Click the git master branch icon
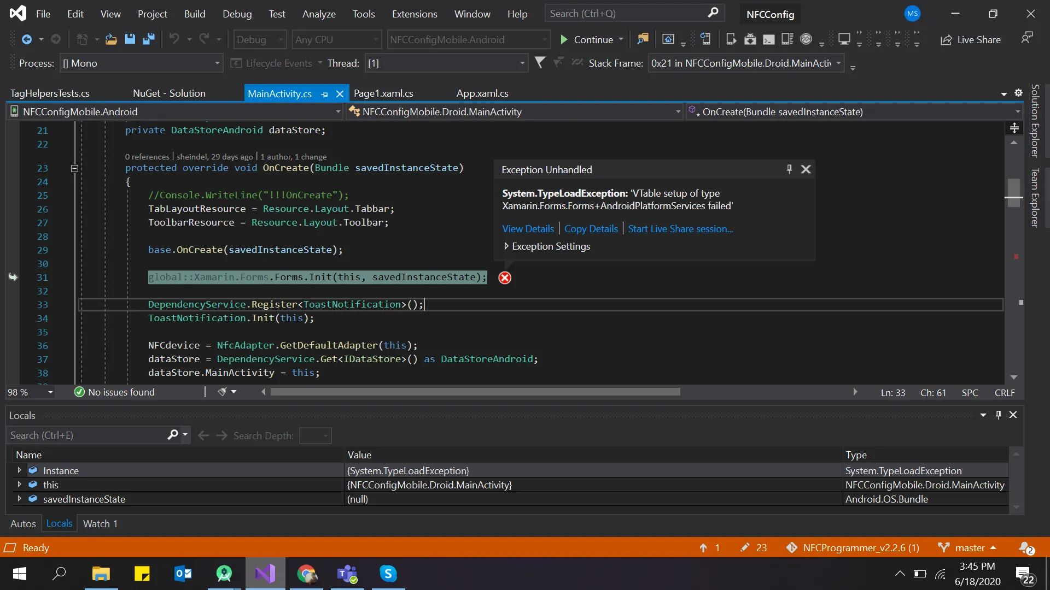The width and height of the screenshot is (1050, 590). pyautogui.click(x=943, y=547)
